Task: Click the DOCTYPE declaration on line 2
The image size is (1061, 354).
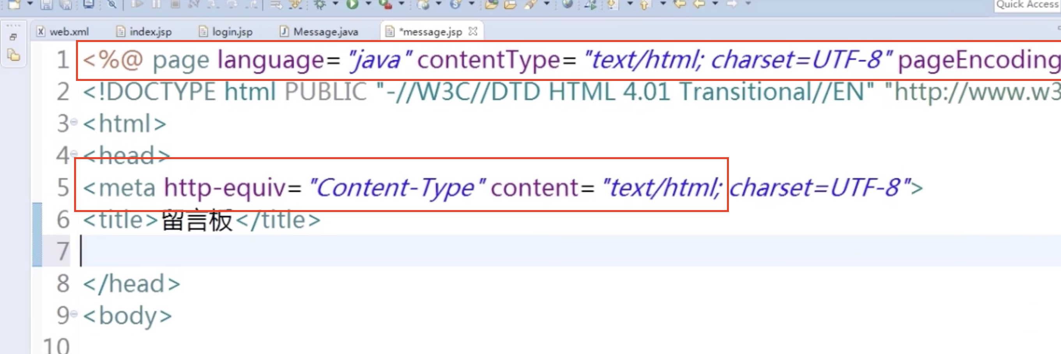Action: coord(572,91)
